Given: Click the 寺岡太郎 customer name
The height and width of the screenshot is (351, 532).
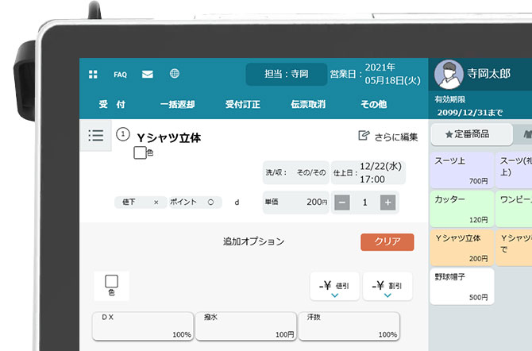Looking at the screenshot, I should (x=488, y=73).
